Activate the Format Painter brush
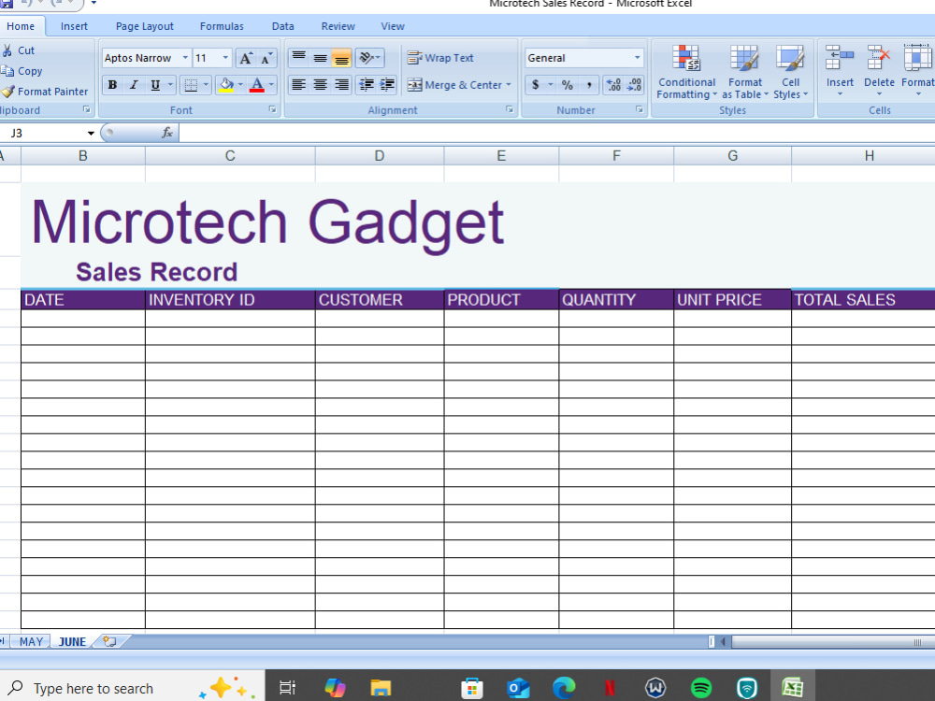935x701 pixels. coord(7,92)
